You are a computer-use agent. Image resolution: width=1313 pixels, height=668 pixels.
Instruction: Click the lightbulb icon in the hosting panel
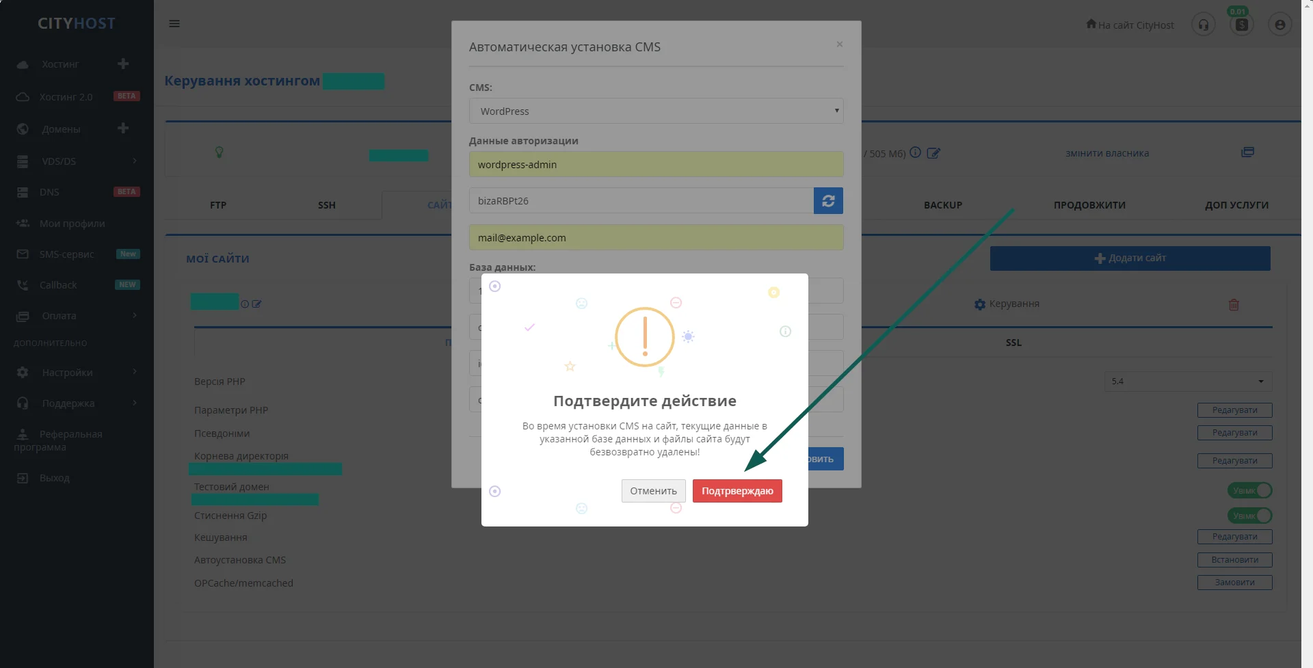coord(220,152)
